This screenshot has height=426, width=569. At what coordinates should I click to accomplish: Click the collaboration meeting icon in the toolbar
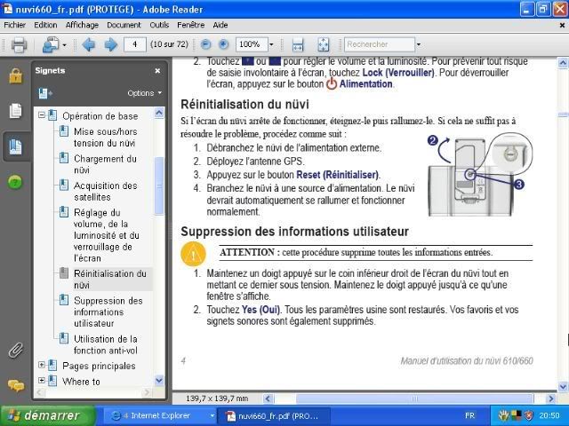pos(51,45)
